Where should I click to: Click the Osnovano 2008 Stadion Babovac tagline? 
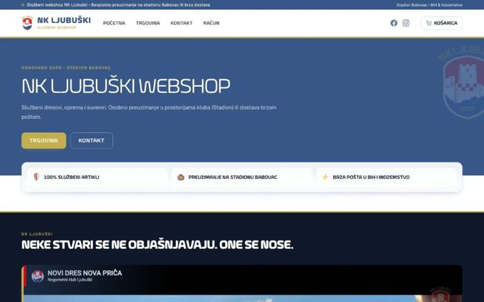66,67
